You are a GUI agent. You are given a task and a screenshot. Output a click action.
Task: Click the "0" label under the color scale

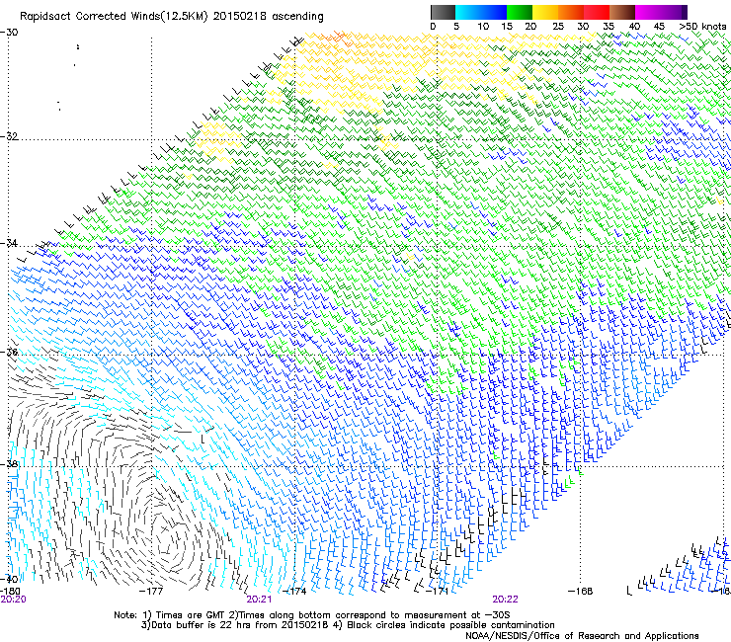click(x=433, y=27)
